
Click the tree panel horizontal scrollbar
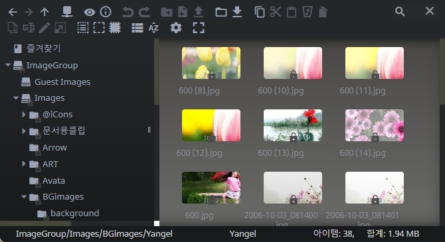click(35, 223)
